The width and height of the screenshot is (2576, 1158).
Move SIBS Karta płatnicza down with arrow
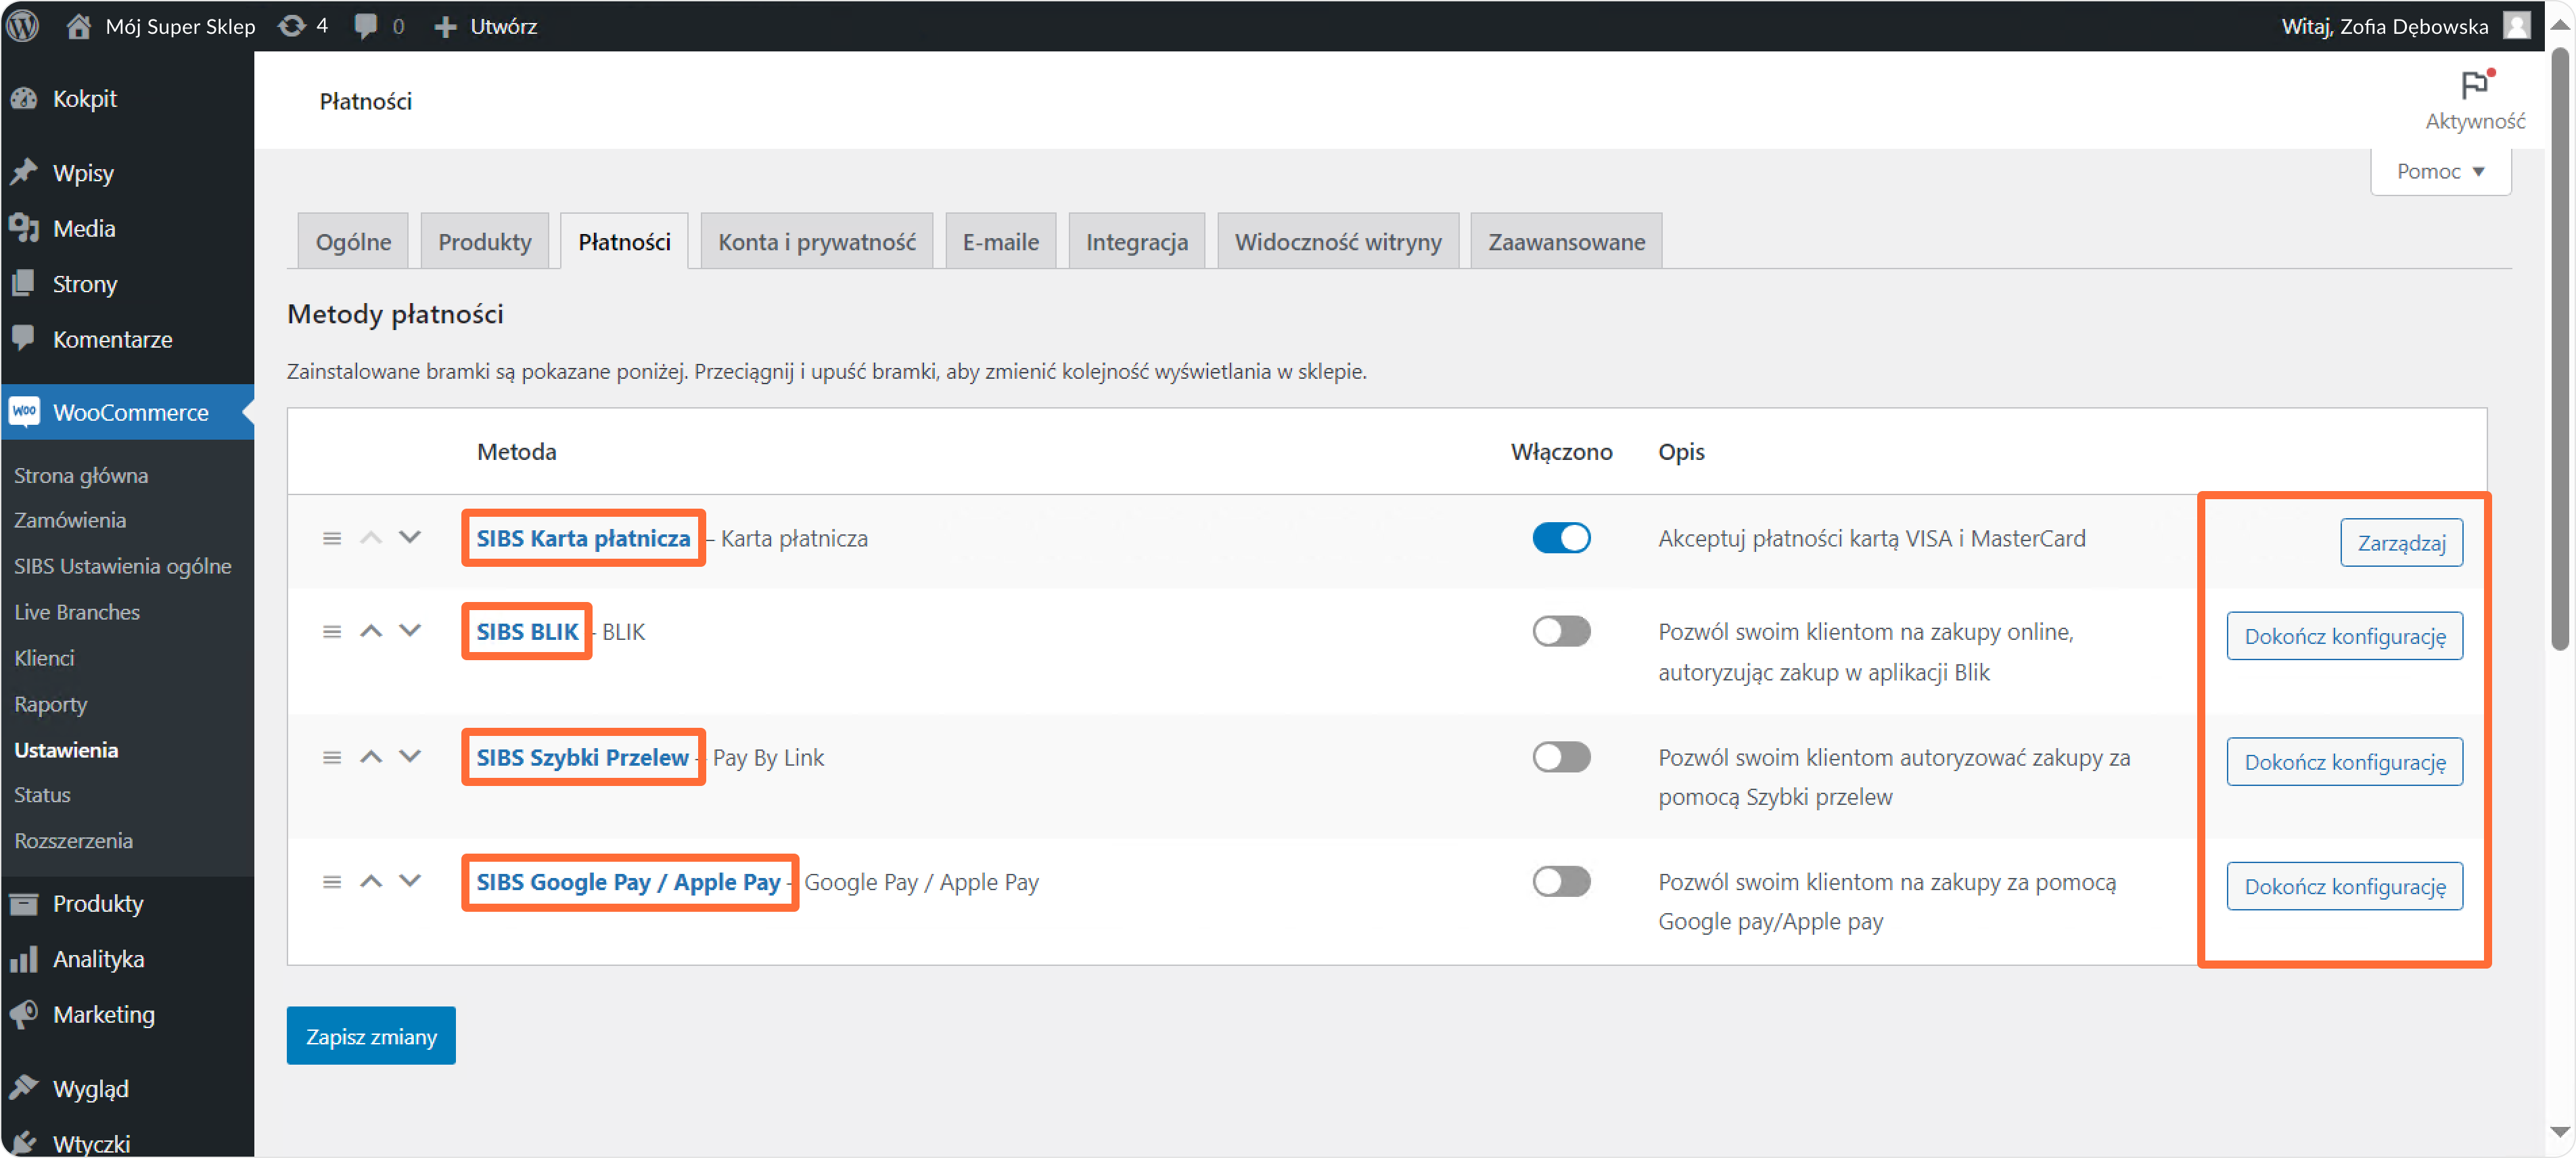click(x=410, y=537)
